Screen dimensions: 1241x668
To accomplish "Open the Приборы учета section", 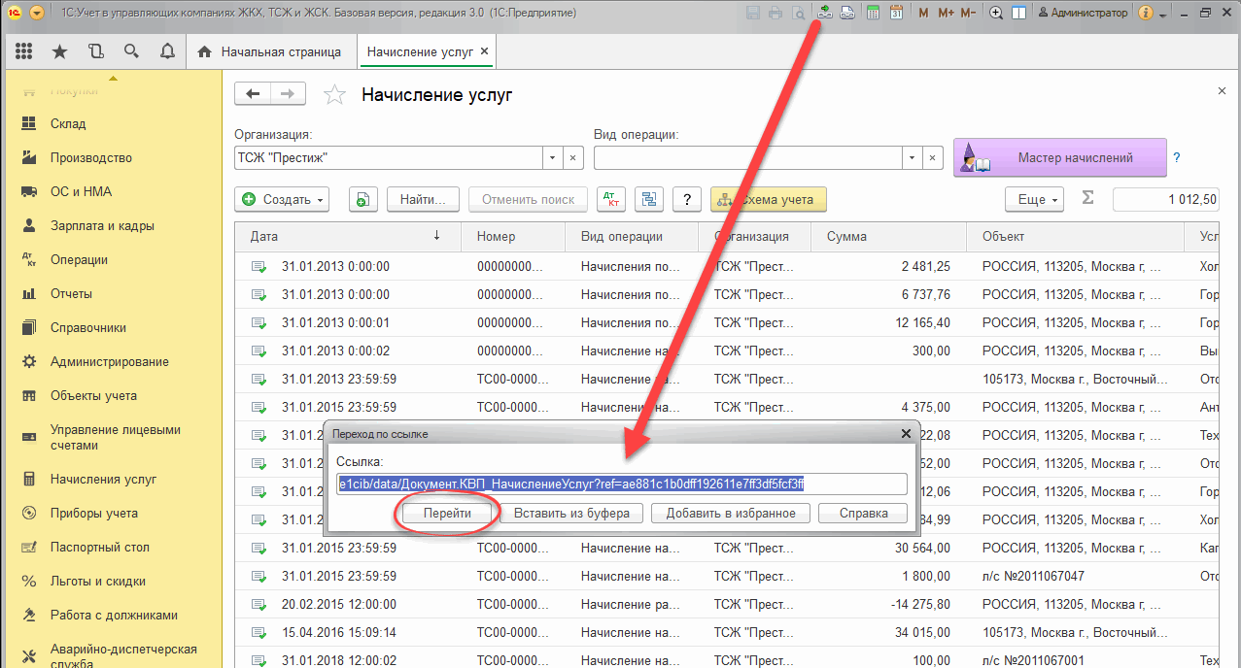I will coord(94,513).
